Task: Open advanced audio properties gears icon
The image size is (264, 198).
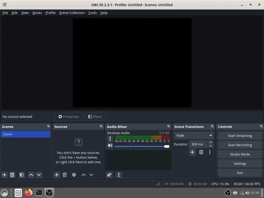Action: pyautogui.click(x=109, y=175)
